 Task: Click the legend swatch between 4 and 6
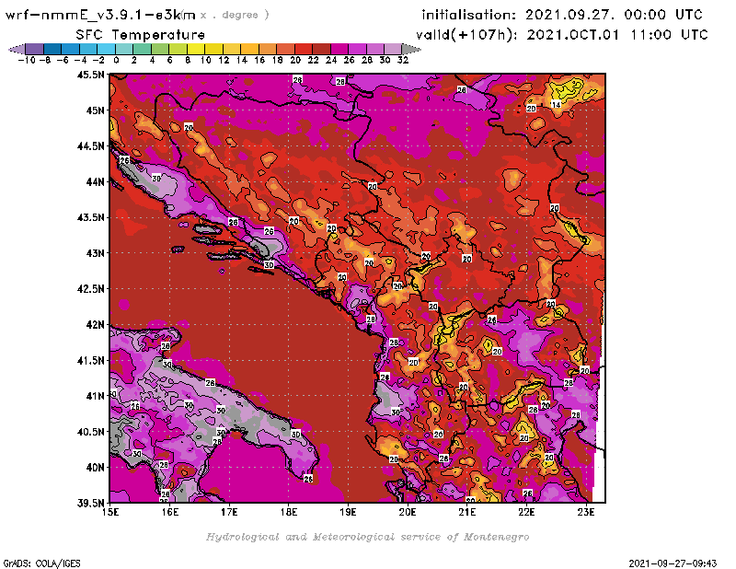point(159,49)
